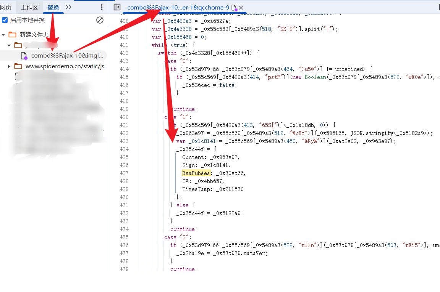
Task: Click 'var _0x5489a3 = _0xa6527a' line
Action: (191, 21)
